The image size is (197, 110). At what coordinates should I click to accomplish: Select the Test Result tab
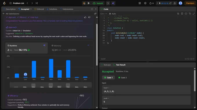pyautogui.click(x=119, y=65)
